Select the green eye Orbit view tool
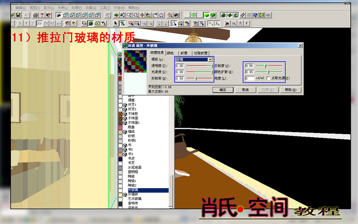Screen dimensions: 358x224 point(116,15)
